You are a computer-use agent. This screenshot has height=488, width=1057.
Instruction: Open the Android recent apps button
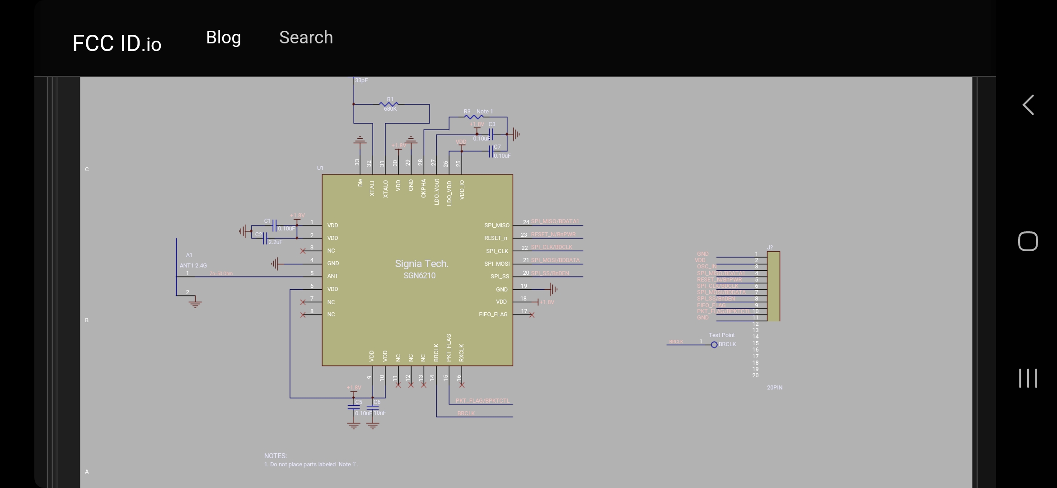1028,378
